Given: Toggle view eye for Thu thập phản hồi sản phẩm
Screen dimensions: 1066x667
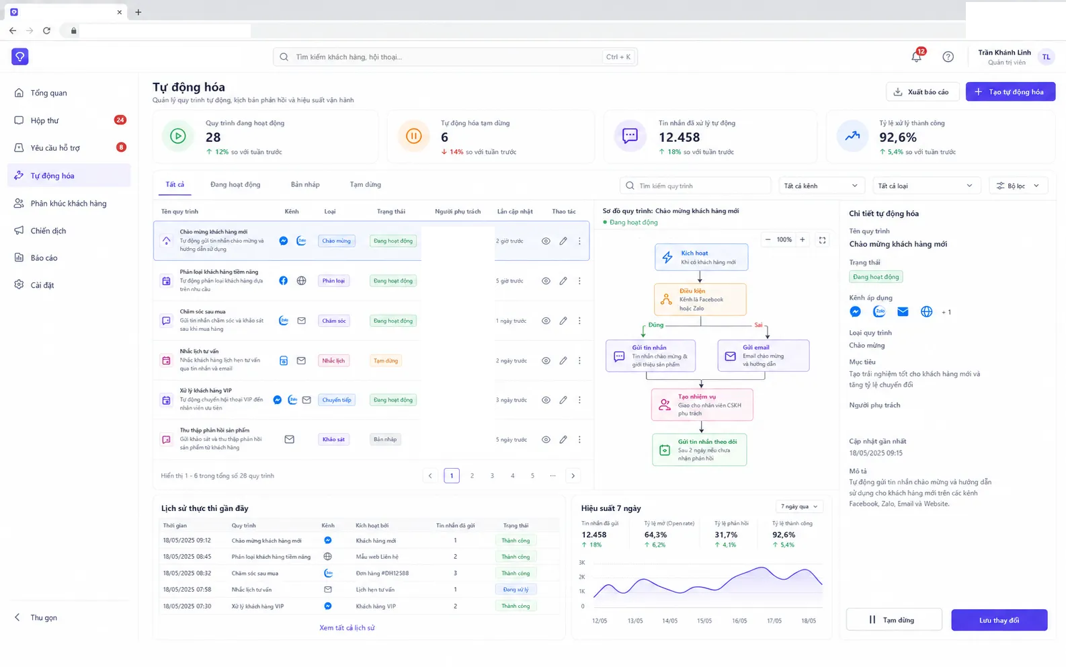Looking at the screenshot, I should pos(546,439).
